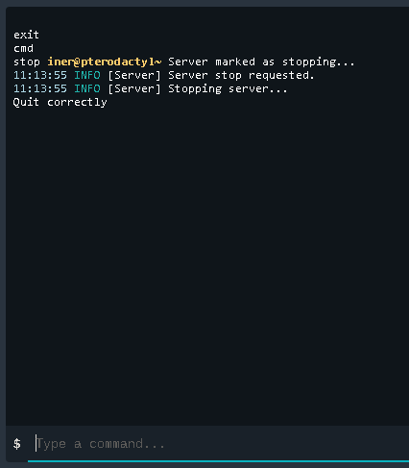409x468 pixels.
Task: Click the [Server] tag on second log line
Action: click(134, 88)
